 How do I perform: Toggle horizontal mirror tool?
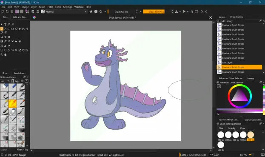click(177, 11)
